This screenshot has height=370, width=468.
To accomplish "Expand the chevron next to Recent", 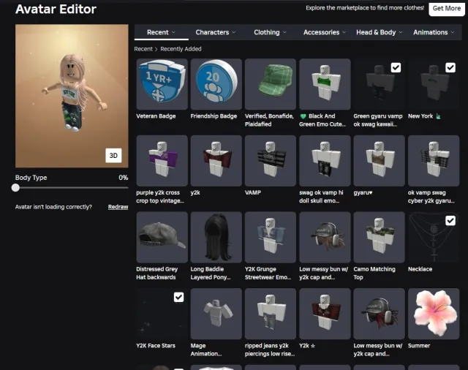I will [x=173, y=32].
